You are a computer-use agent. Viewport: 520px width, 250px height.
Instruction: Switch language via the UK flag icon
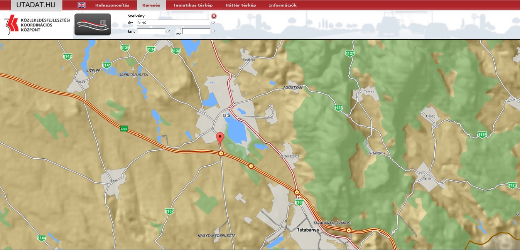pos(81,5)
